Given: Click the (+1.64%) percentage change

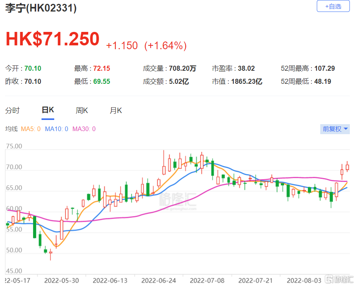Looking at the screenshot, I should click(x=166, y=46).
